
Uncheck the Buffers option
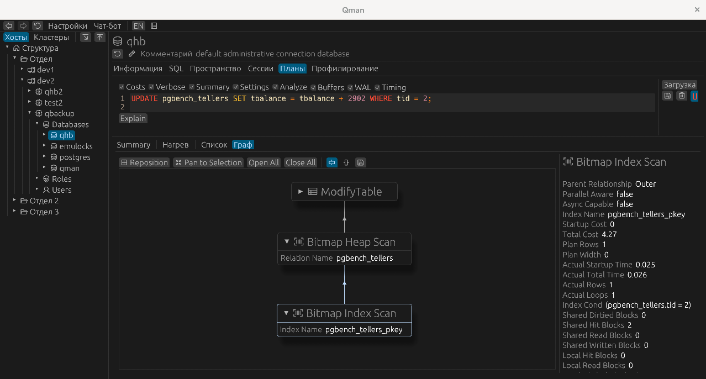point(313,87)
